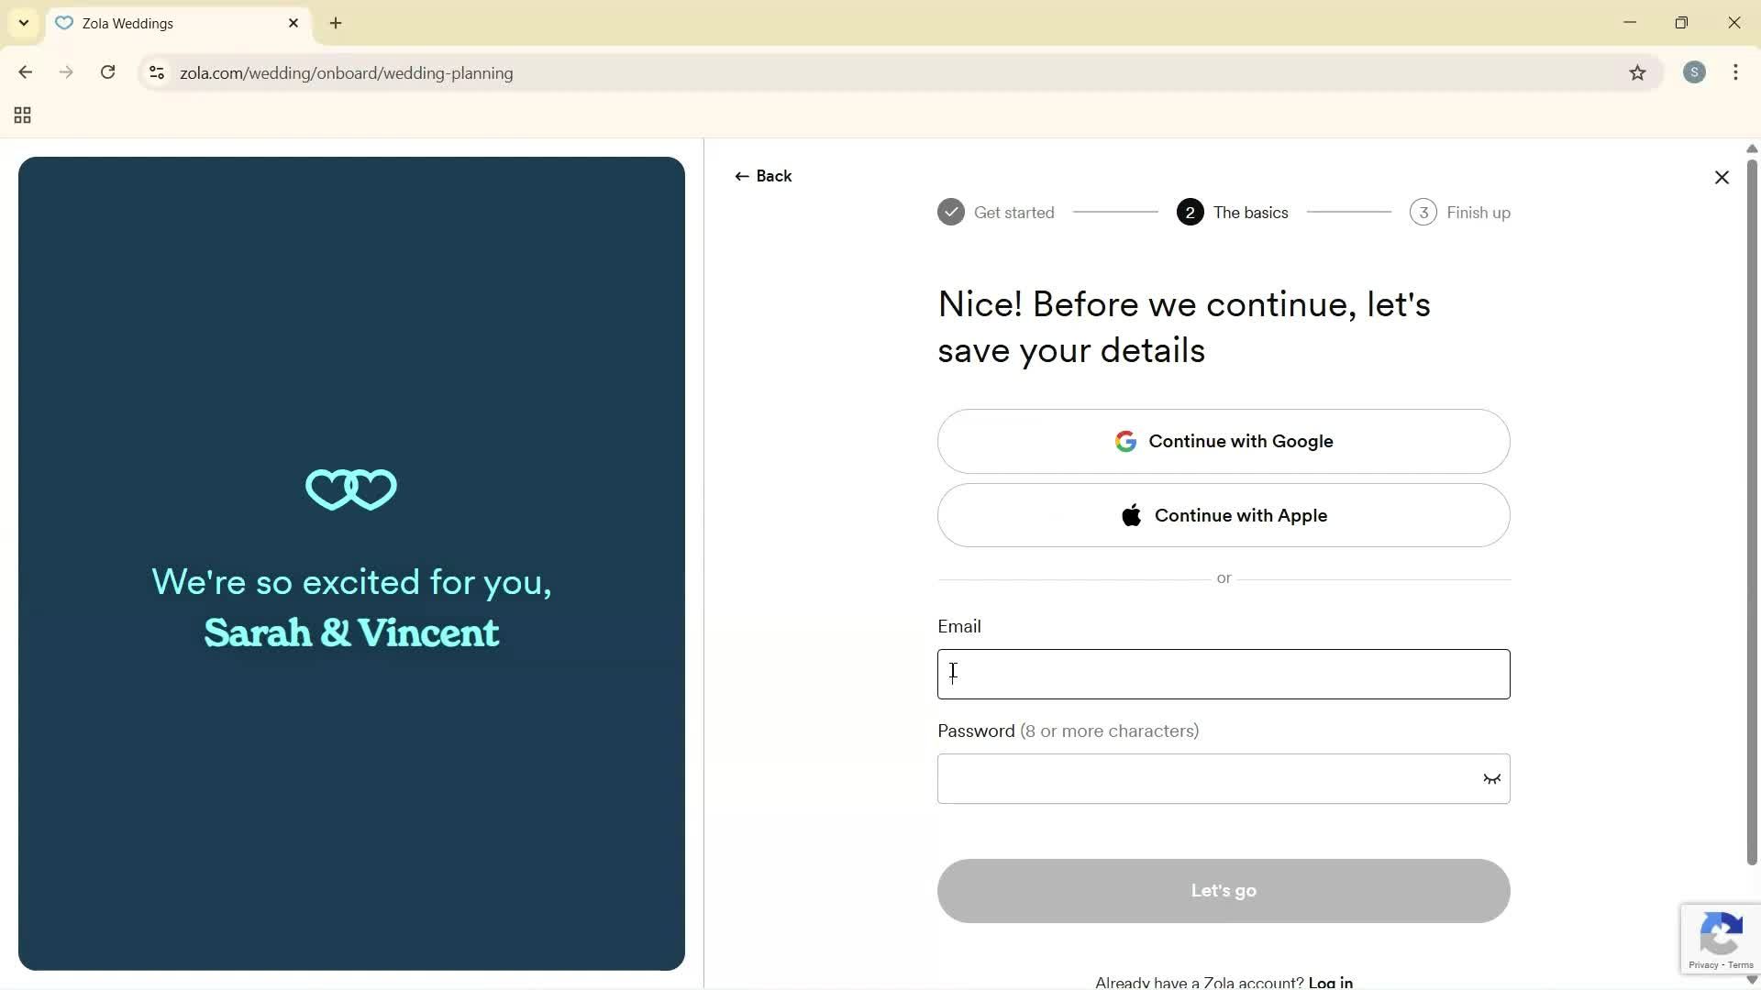Click the Apple logo on Continue with Apple

(x=1132, y=515)
